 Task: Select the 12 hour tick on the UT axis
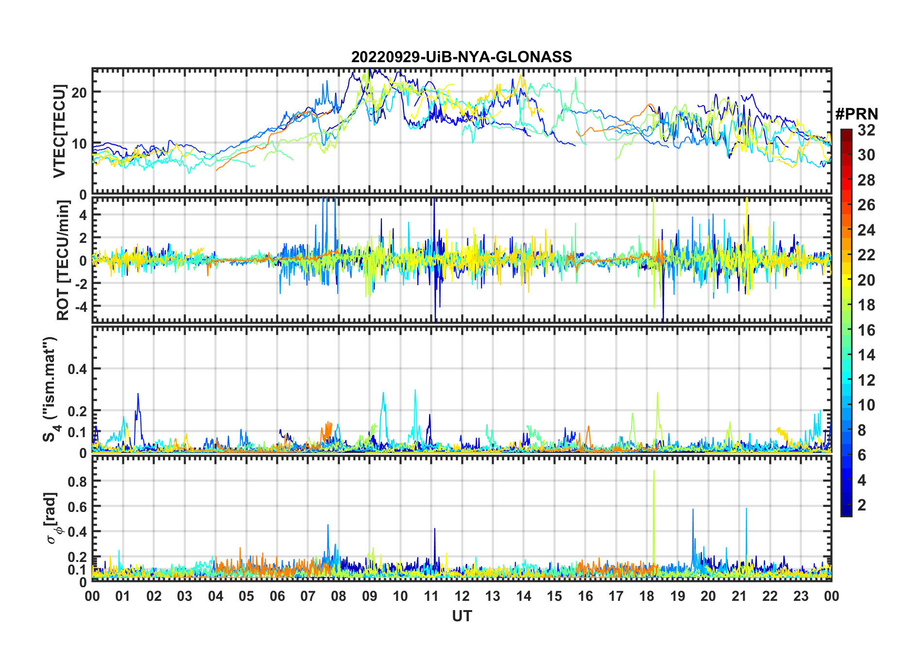pos(462,596)
